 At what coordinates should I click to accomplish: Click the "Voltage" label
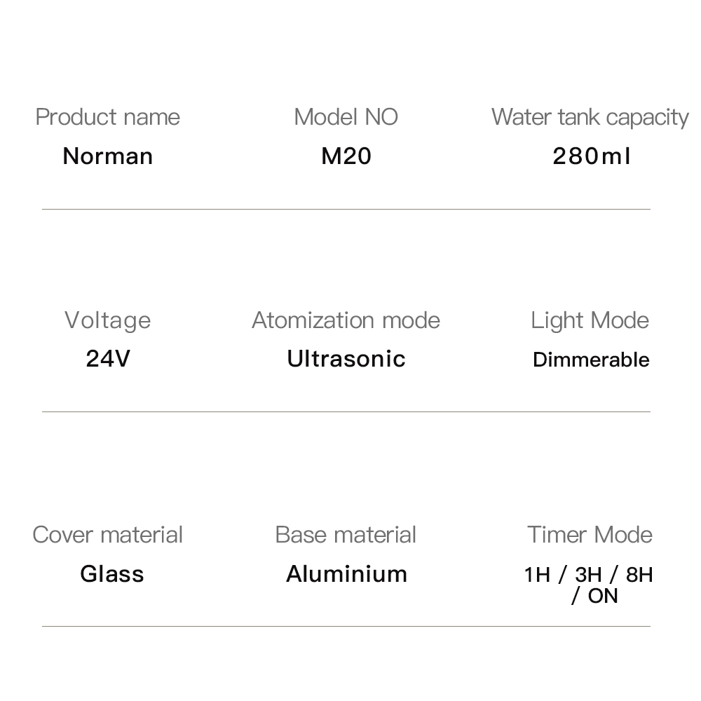(x=107, y=320)
